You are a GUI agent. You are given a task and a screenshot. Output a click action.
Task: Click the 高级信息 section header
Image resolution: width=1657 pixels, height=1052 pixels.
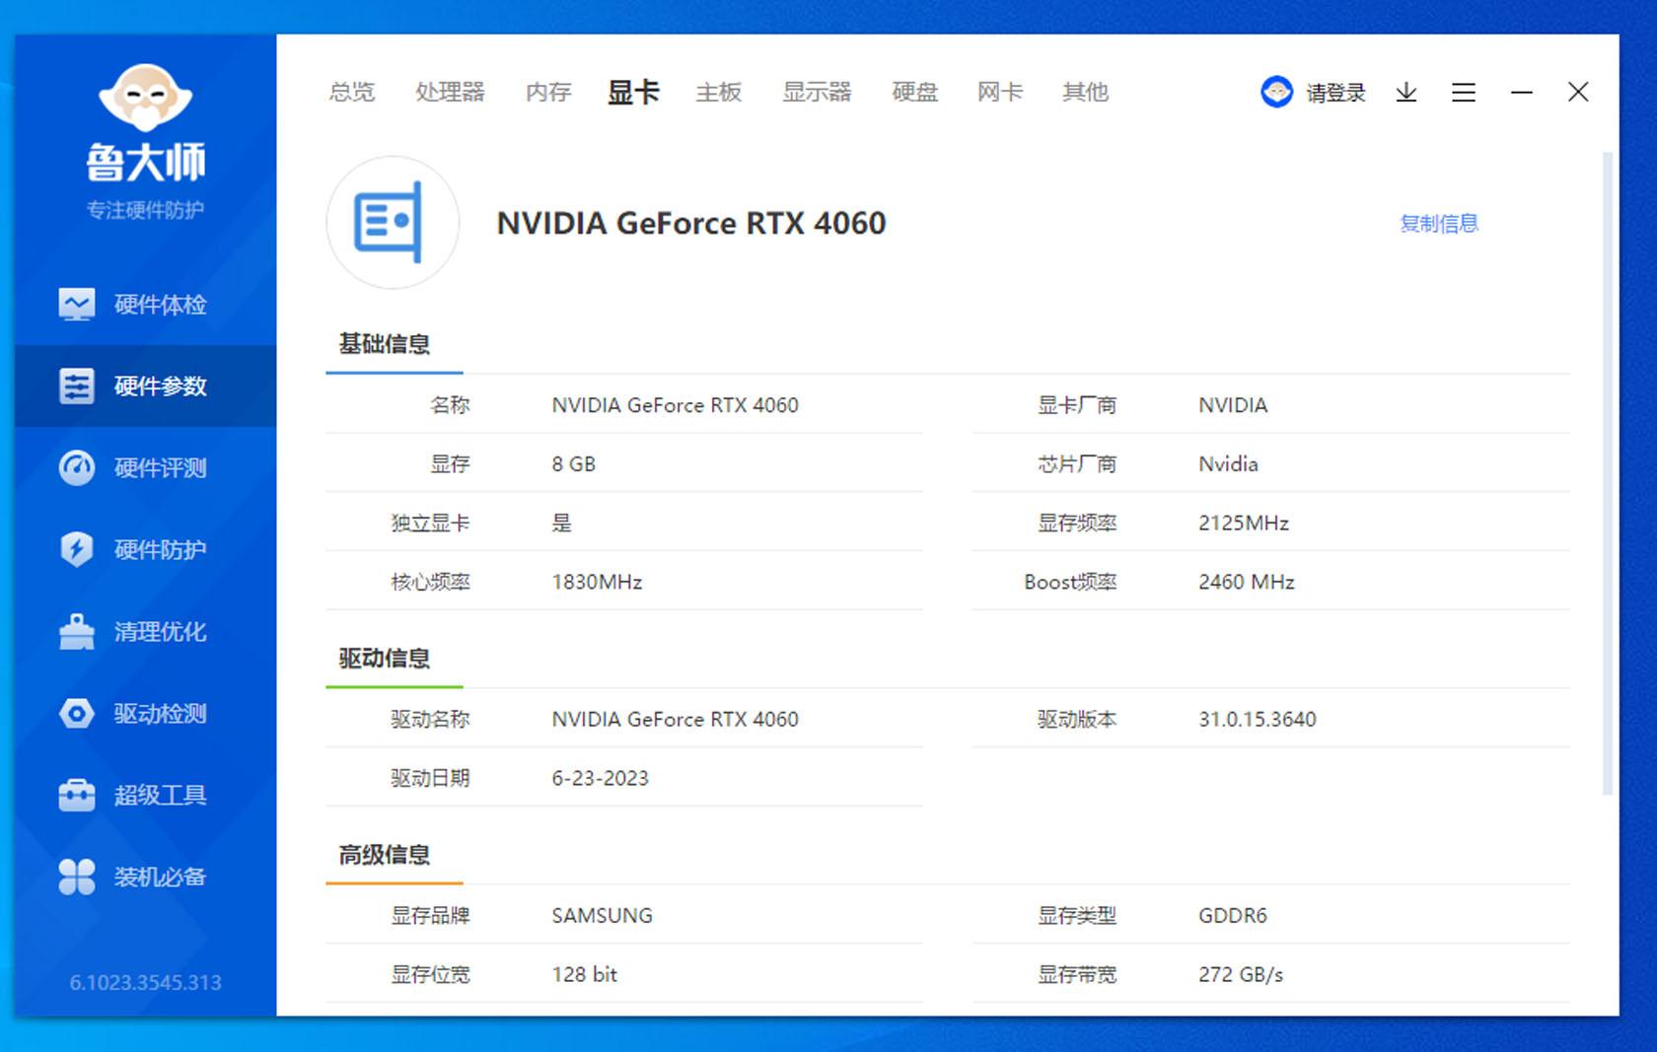point(385,854)
